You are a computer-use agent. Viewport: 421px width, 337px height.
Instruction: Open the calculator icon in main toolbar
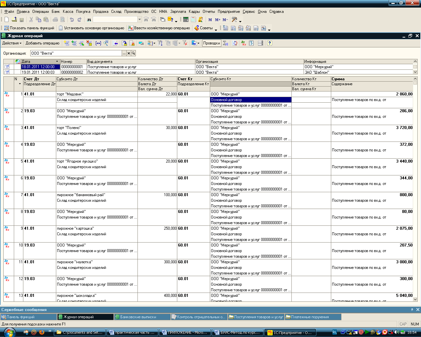click(x=186, y=20)
